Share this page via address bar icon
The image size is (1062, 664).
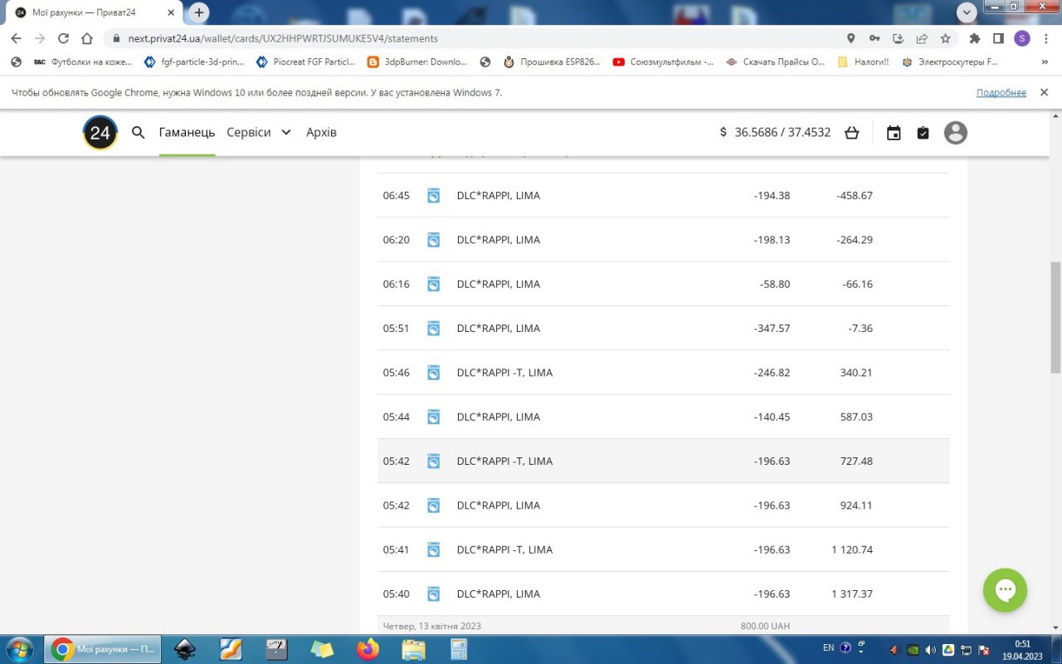point(922,38)
